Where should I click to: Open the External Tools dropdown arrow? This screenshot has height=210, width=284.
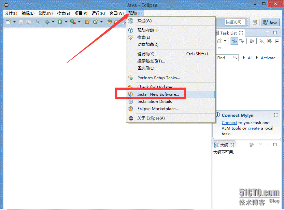click(79, 22)
